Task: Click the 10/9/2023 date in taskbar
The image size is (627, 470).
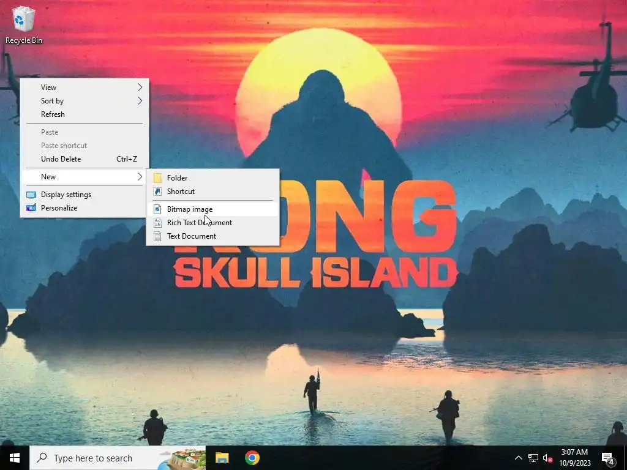Action: [574, 464]
